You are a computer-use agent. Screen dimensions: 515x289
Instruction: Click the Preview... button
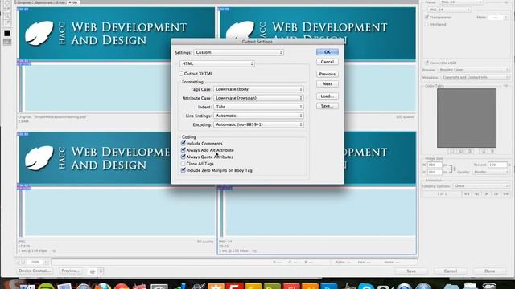[70, 271]
